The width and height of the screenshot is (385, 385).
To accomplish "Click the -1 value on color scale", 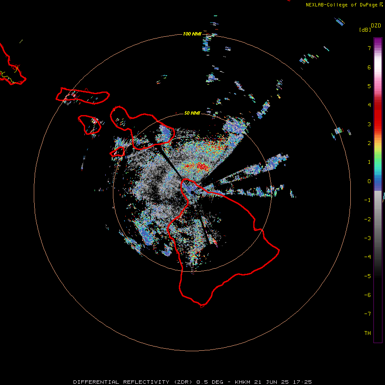I will pyautogui.click(x=367, y=200).
